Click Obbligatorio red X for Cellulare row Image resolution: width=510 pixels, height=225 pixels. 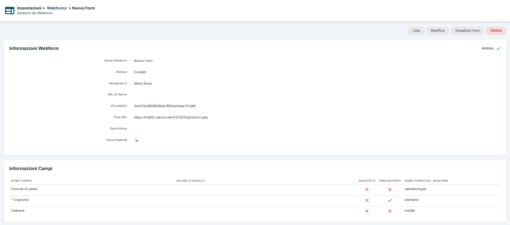click(x=390, y=211)
